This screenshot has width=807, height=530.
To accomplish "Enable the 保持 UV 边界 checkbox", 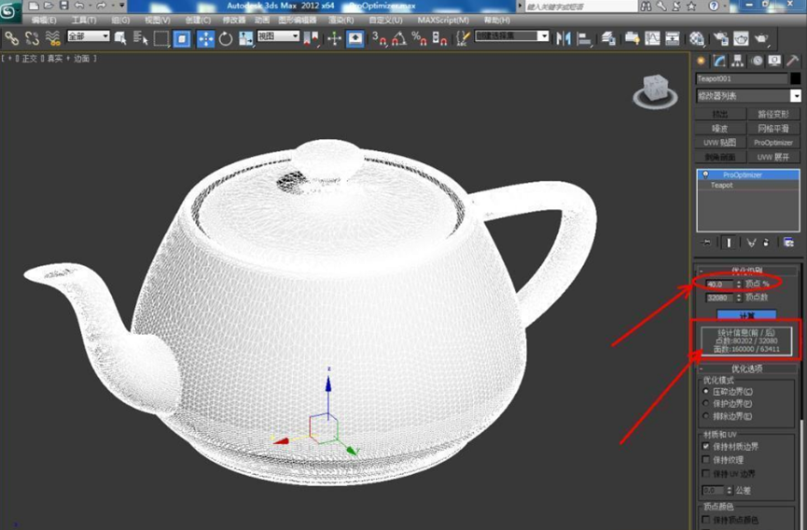I will [706, 473].
